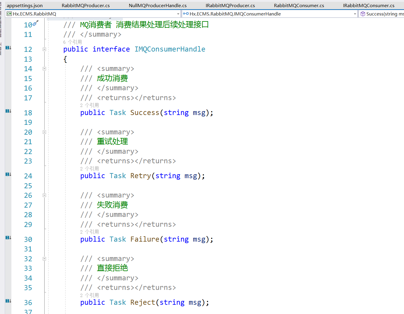The width and height of the screenshot is (404, 314).
Task: Click the Task return type on line 24
Action: pyautogui.click(x=118, y=176)
